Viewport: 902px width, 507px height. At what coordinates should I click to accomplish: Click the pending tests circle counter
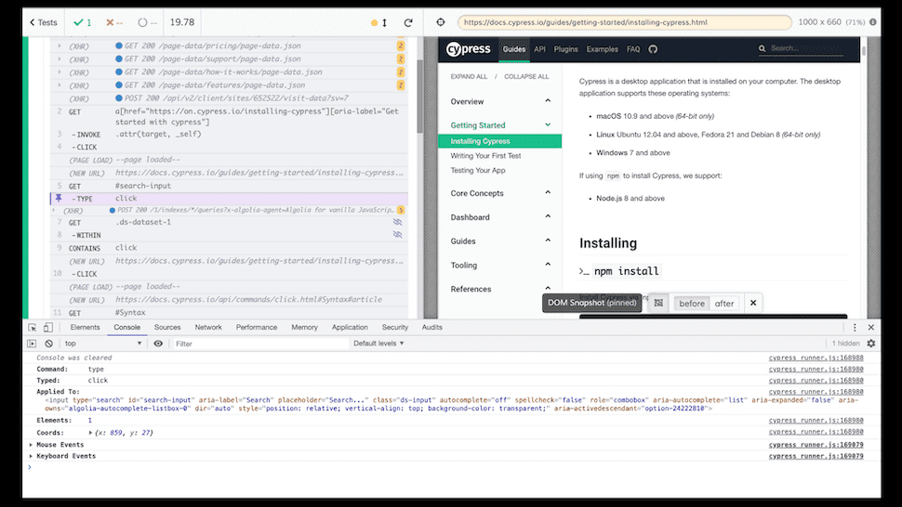[147, 22]
